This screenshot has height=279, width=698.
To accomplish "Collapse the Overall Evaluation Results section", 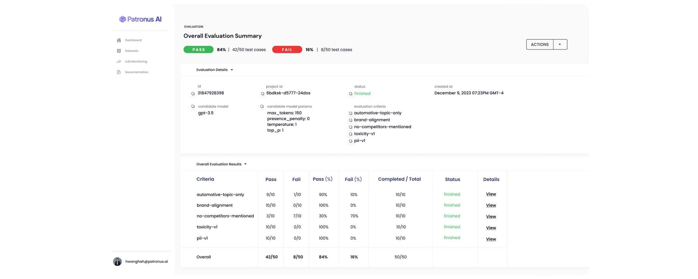I will [x=245, y=164].
